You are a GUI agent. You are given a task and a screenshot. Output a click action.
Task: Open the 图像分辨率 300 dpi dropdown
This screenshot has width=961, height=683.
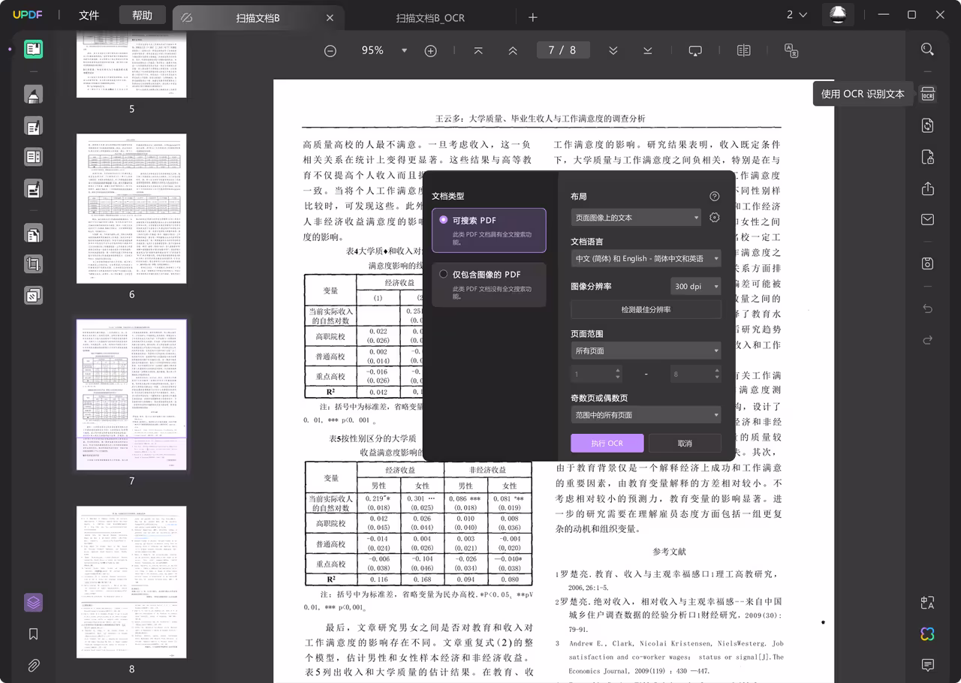pyautogui.click(x=694, y=286)
